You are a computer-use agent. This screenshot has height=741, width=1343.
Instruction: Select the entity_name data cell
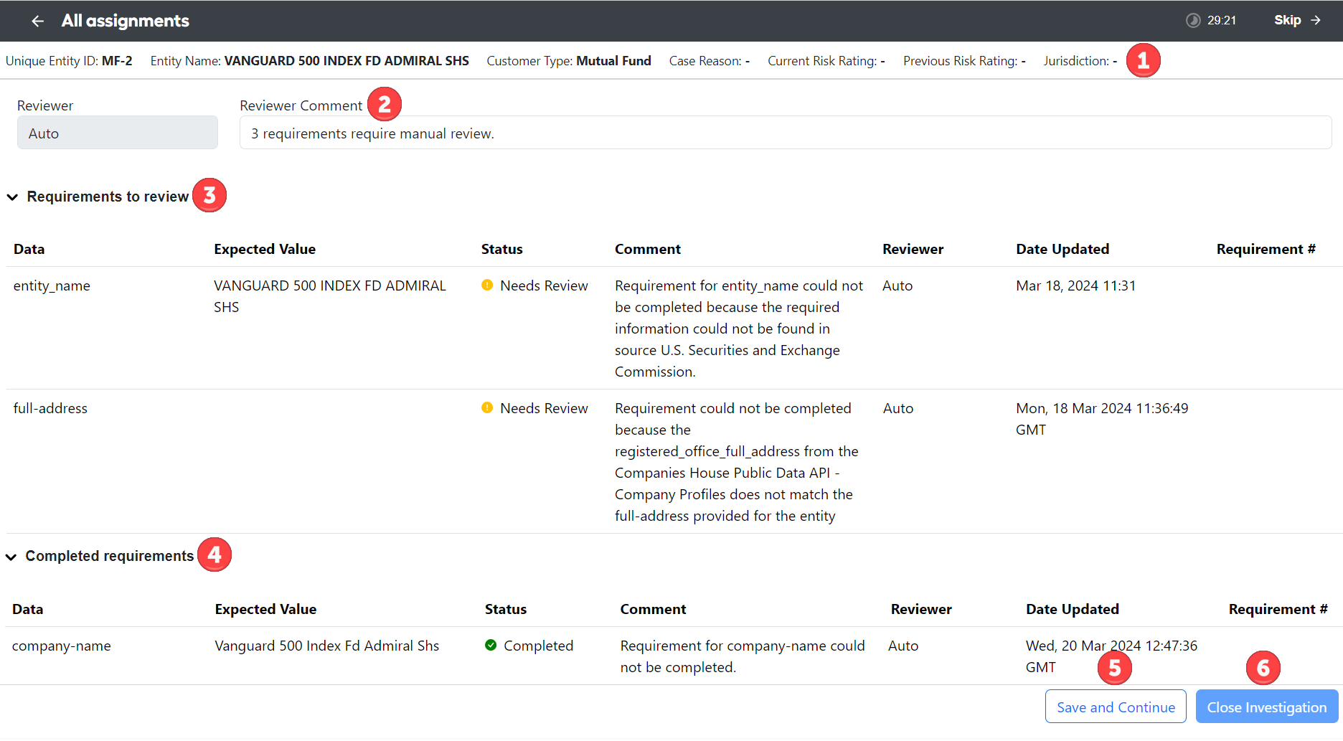pyautogui.click(x=52, y=285)
